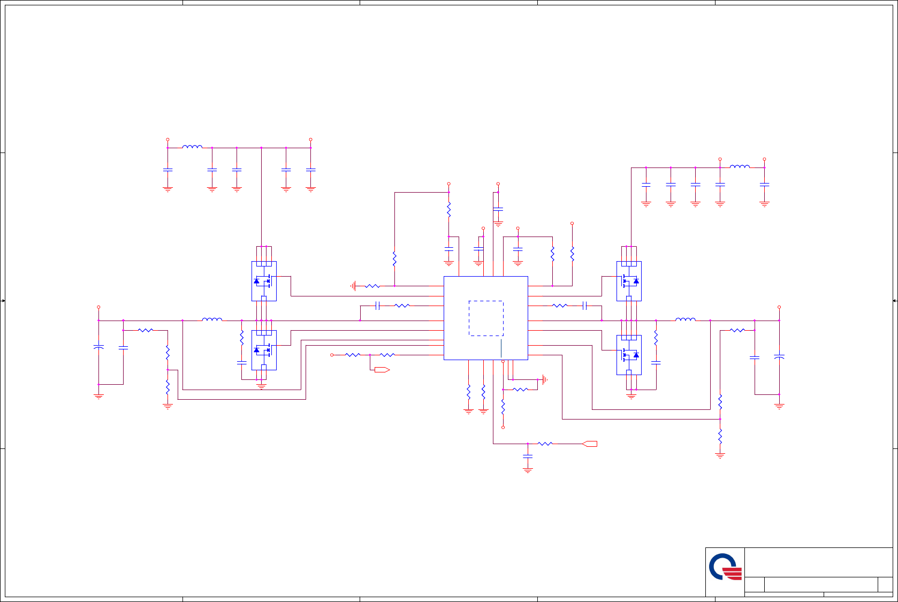Select the lower MOSFET left of the IC
This screenshot has width=898, height=602.
264,350
